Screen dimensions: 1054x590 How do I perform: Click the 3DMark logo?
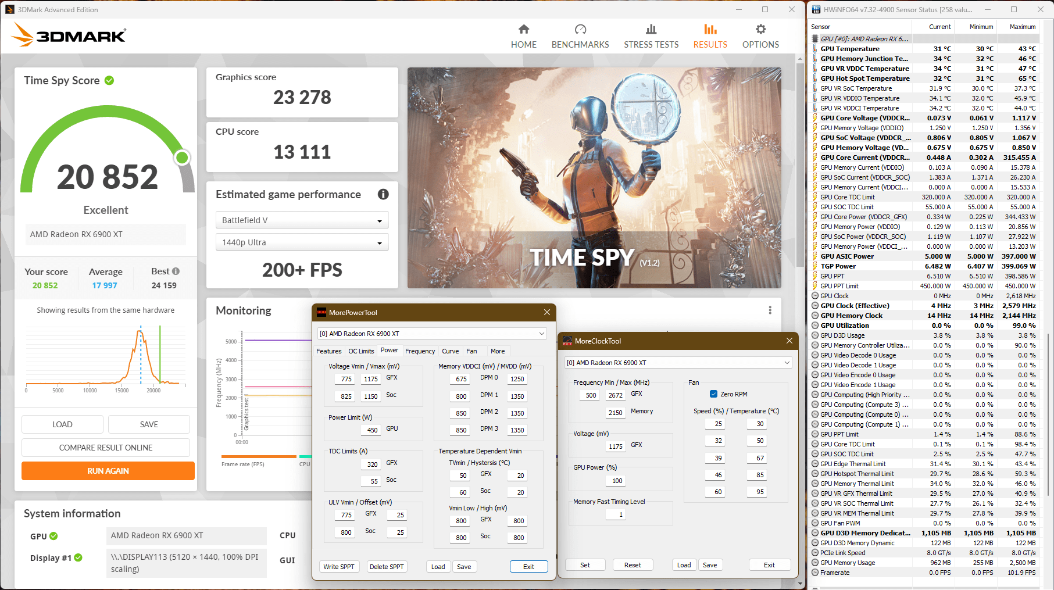[69, 35]
